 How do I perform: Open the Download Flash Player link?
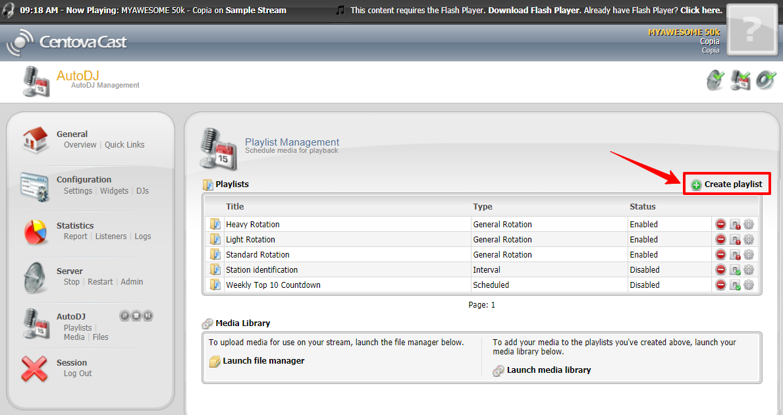coord(534,10)
